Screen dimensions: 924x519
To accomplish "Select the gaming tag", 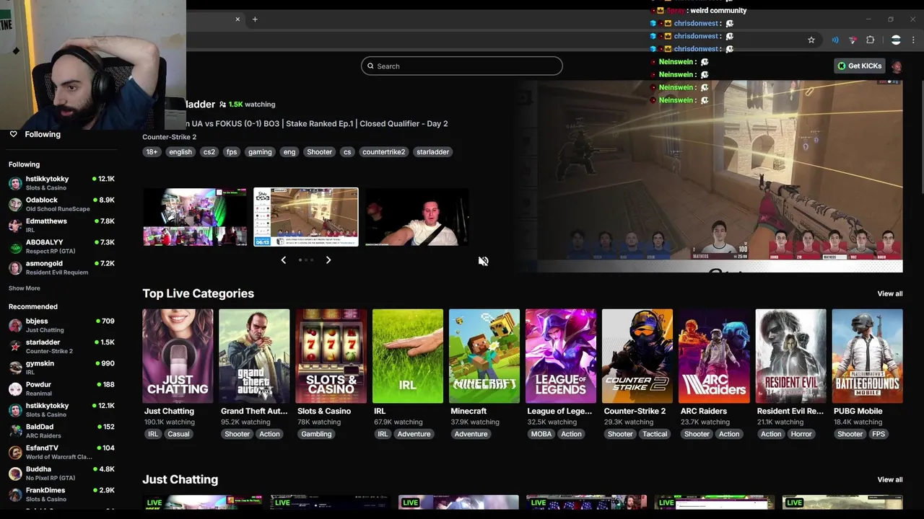I will [260, 152].
